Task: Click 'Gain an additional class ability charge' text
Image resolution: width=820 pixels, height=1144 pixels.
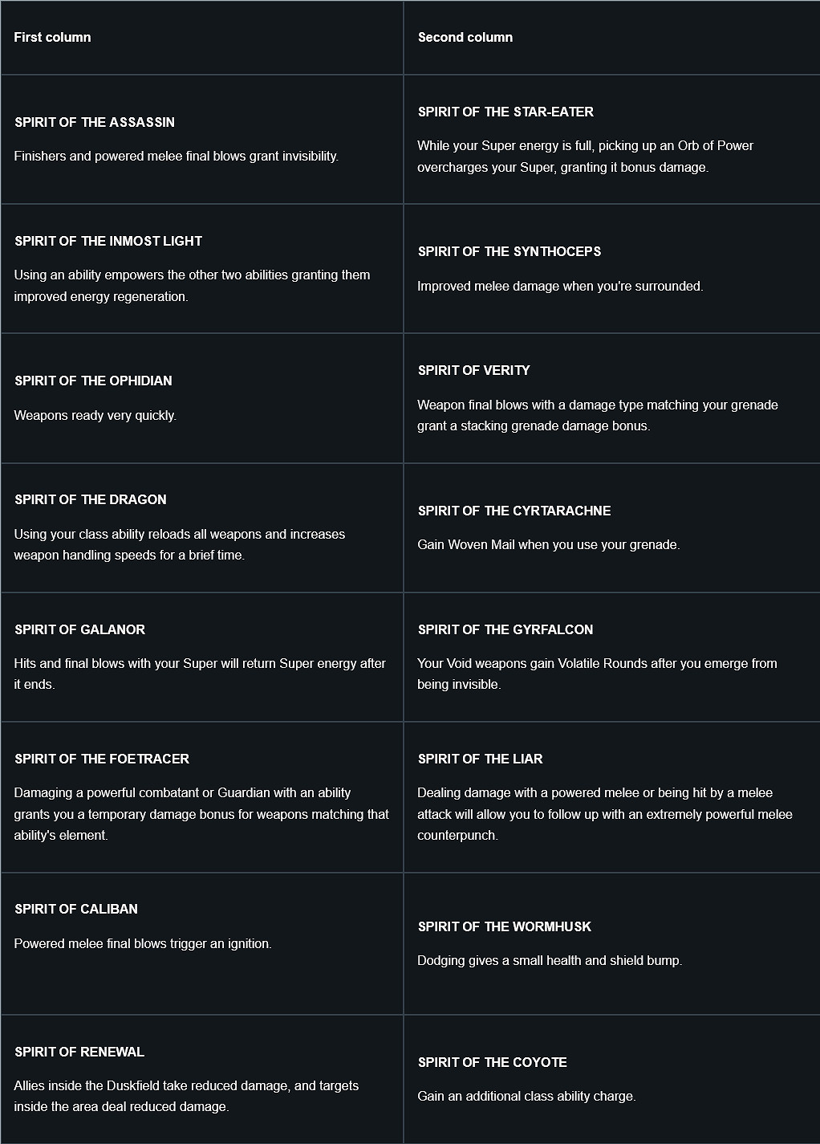Action: (526, 1096)
